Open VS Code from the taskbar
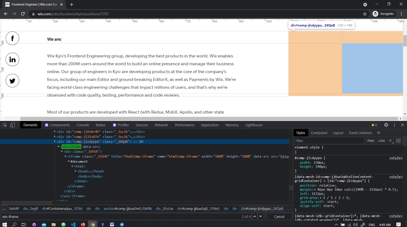 point(73,224)
